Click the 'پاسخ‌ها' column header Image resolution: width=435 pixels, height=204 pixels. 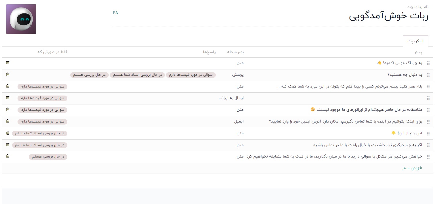click(x=209, y=52)
